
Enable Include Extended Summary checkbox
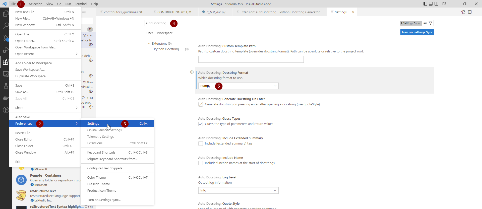pyautogui.click(x=201, y=144)
